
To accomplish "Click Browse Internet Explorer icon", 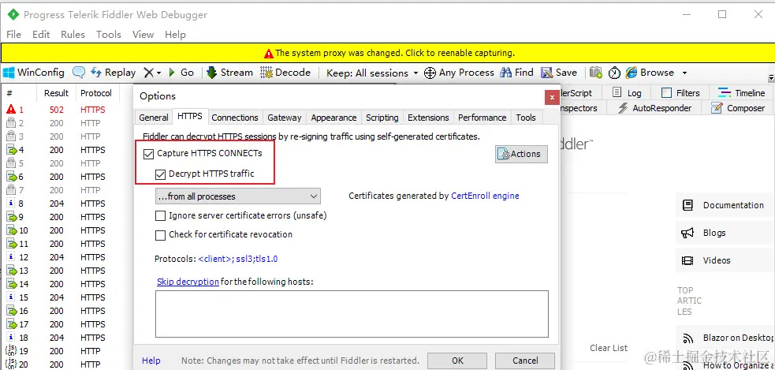I will tap(632, 73).
